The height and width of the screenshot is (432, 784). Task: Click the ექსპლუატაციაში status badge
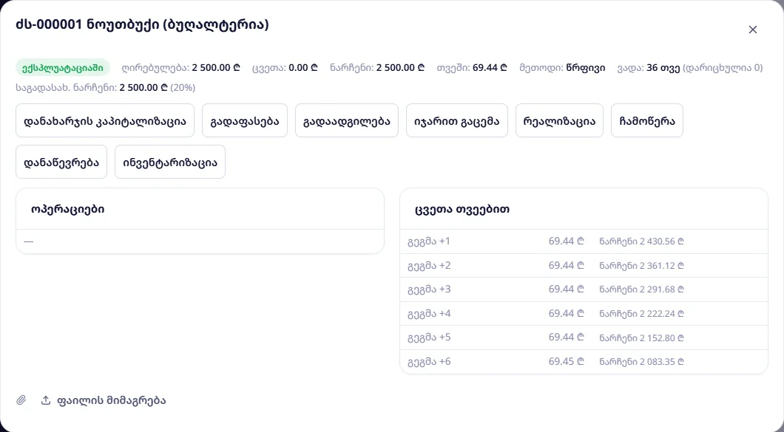(x=63, y=67)
